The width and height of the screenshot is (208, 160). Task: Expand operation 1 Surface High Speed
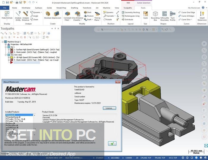point(9,50)
